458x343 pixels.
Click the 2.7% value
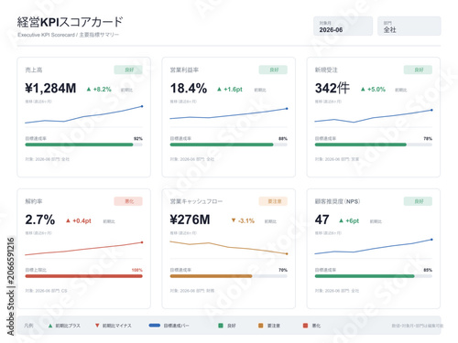[x=40, y=220]
